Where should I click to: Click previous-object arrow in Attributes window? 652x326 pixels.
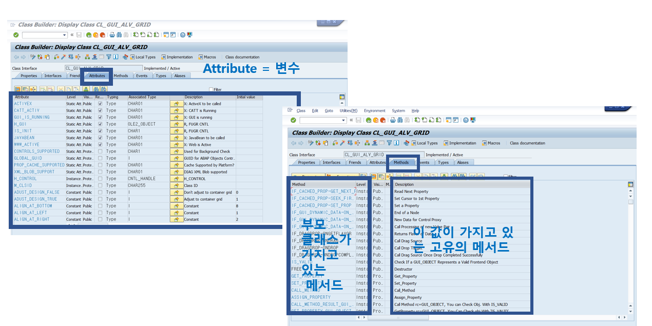16,57
